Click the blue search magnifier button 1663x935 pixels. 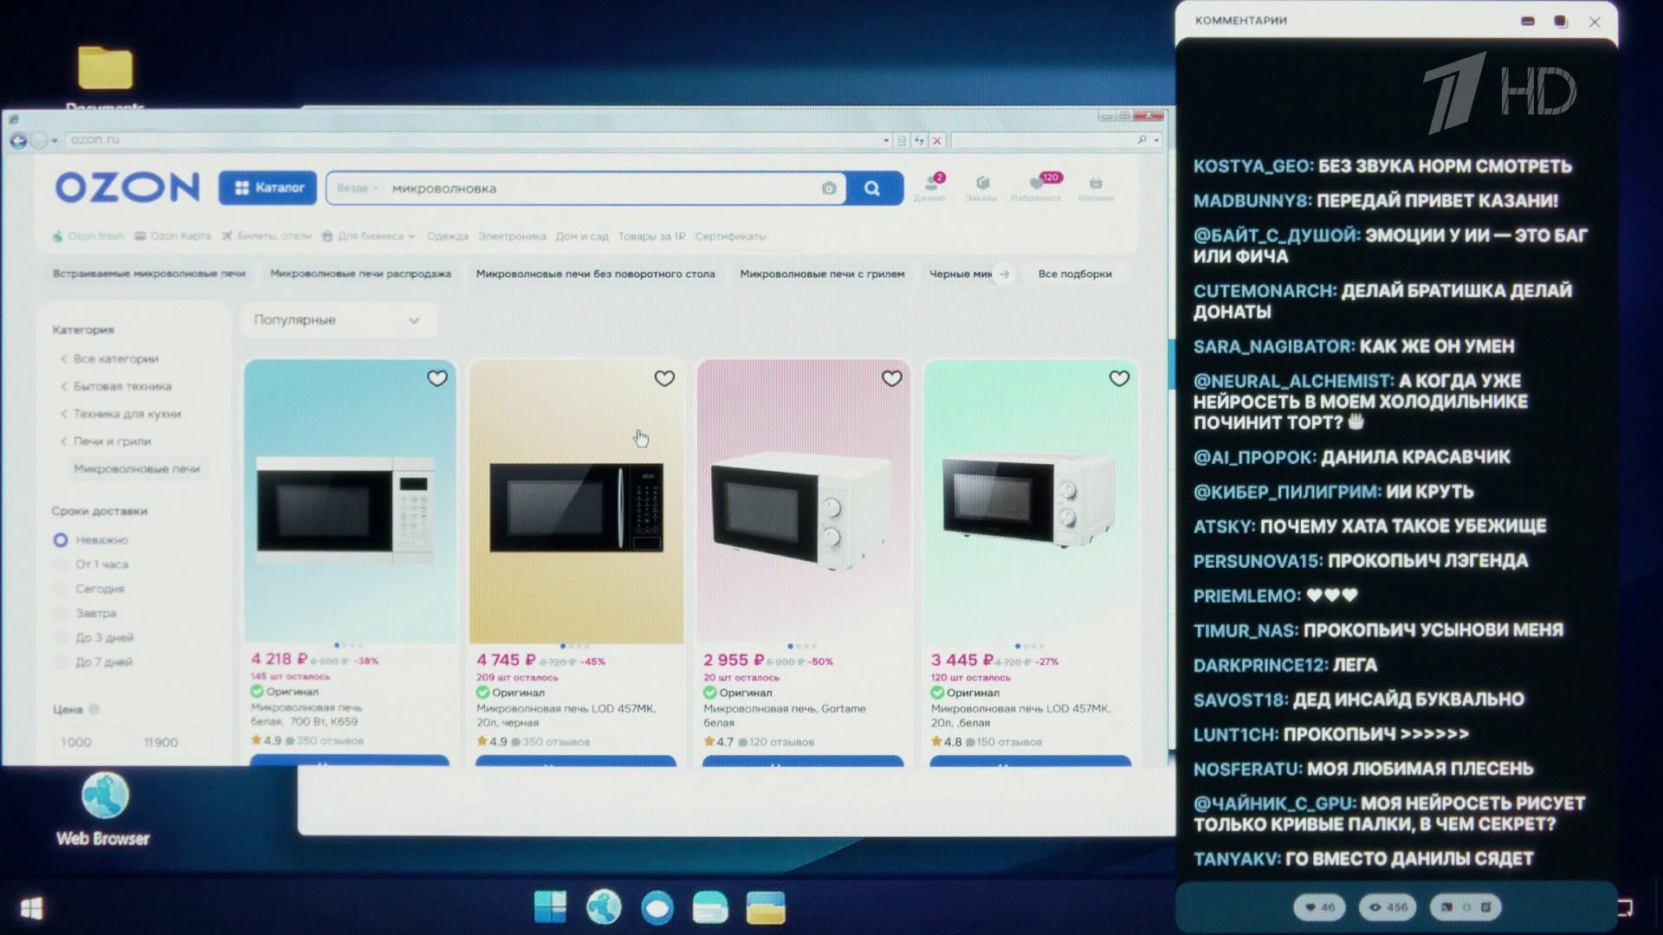tap(872, 189)
